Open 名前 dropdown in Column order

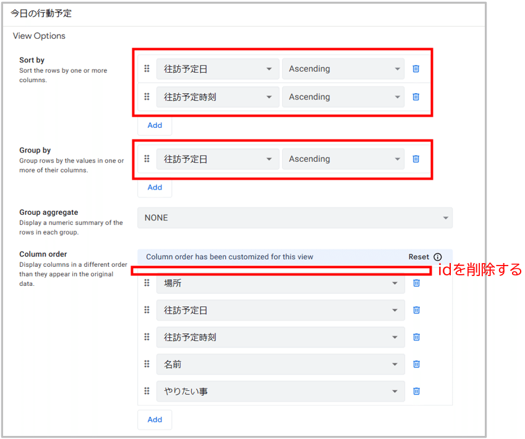(x=281, y=364)
